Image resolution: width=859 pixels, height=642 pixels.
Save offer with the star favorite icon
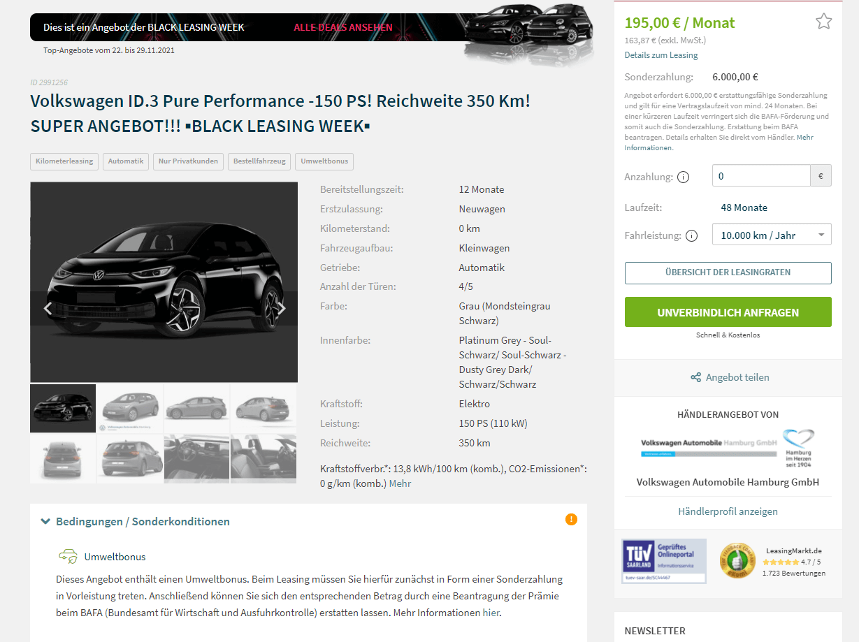pyautogui.click(x=823, y=22)
